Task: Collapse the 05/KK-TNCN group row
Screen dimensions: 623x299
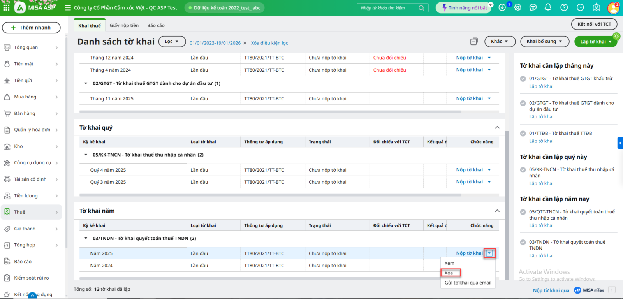Action: (x=86, y=155)
